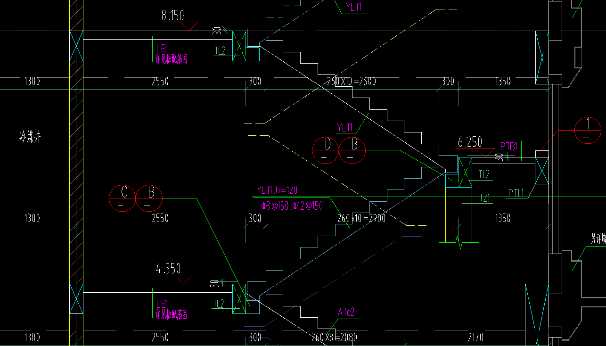This screenshot has height=346, width=606.
Task: Click the 300 dimension left of 260x10=2900
Action: 255,218
